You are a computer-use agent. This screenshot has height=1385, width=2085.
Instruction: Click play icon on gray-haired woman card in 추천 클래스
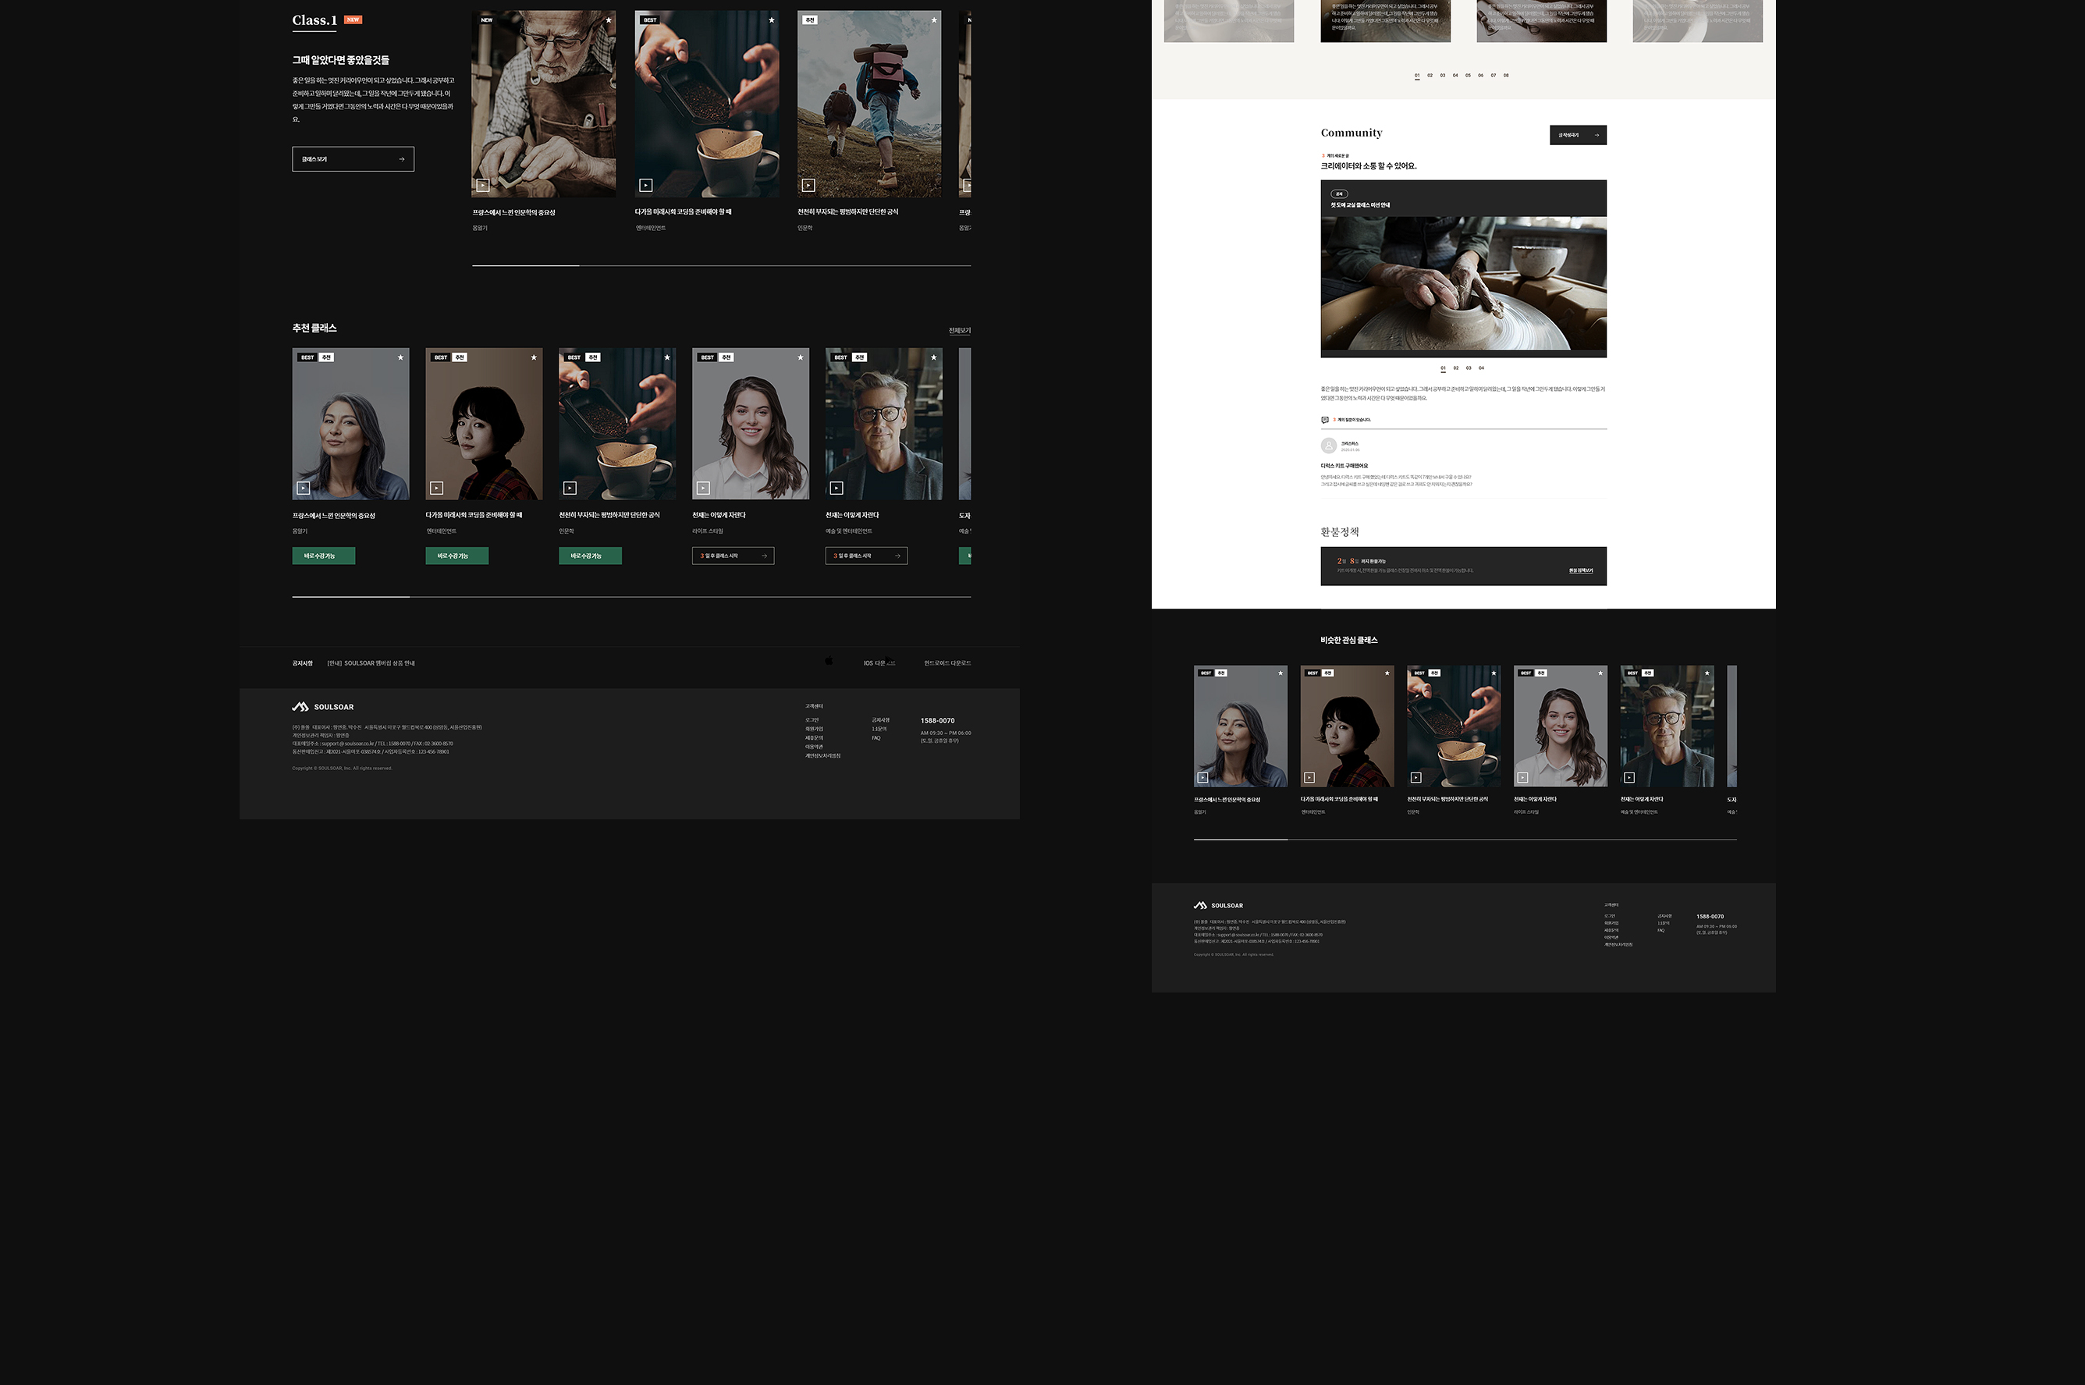(x=304, y=488)
